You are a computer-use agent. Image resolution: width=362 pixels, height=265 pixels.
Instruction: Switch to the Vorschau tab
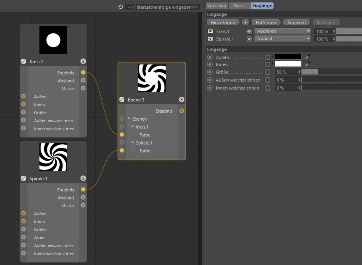pos(217,6)
